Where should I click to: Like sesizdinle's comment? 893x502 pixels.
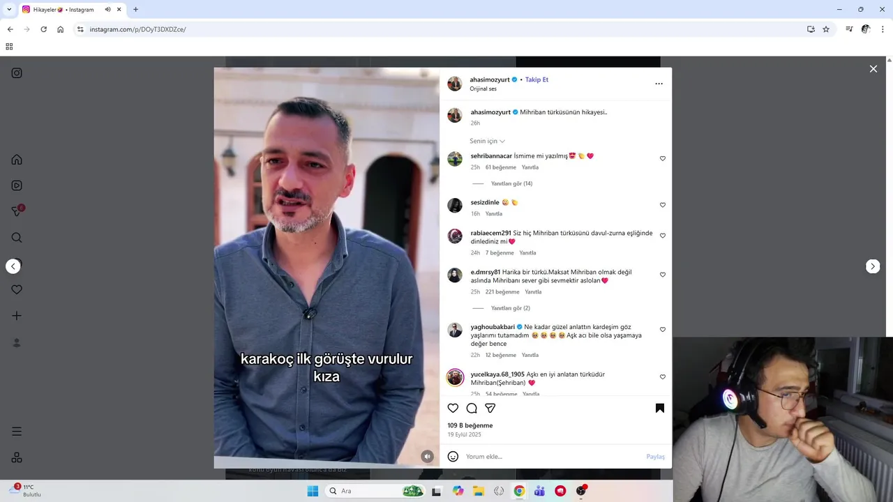[663, 205]
